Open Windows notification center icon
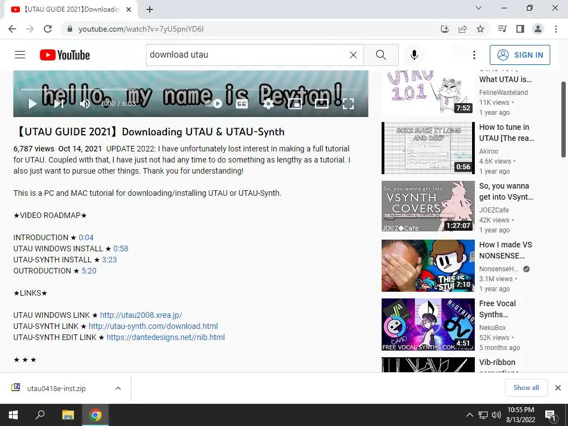Viewport: 568px width, 426px height. click(x=550, y=415)
